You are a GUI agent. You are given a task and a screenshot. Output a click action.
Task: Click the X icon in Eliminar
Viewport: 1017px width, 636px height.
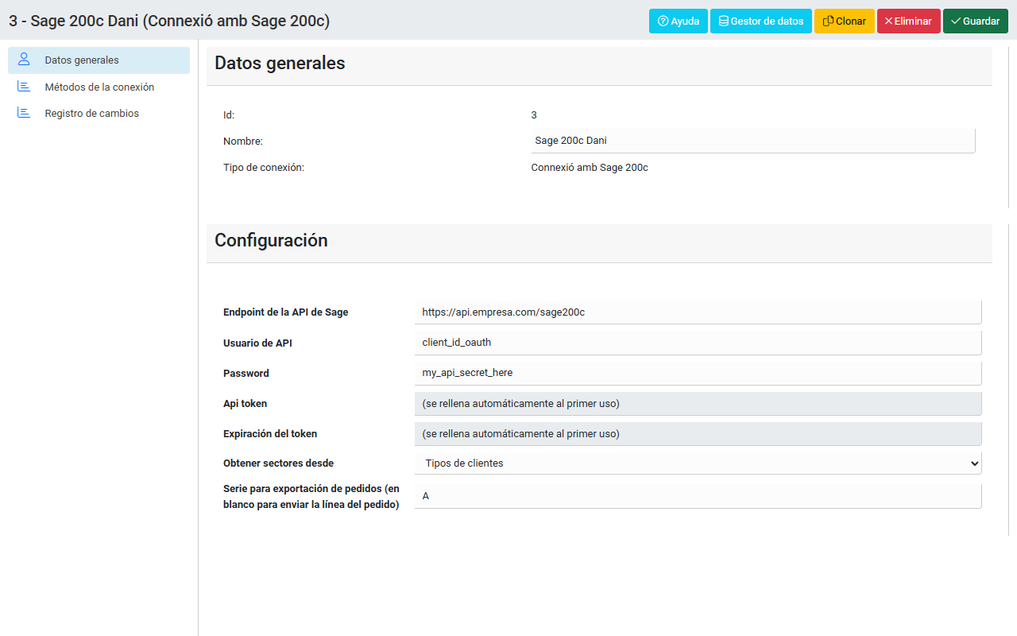point(889,21)
